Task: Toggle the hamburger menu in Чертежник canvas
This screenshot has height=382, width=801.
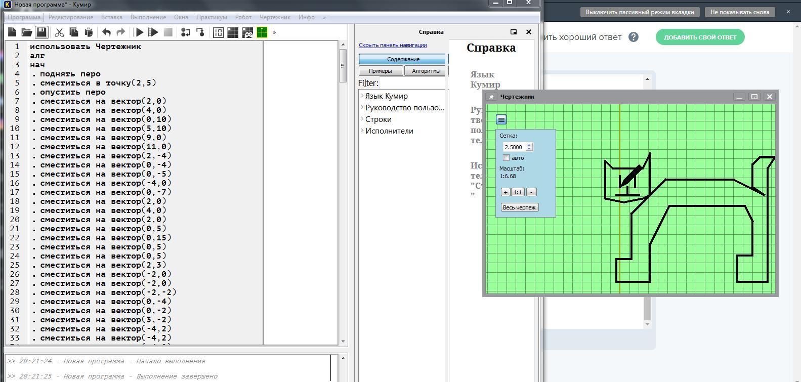Action: pos(501,119)
